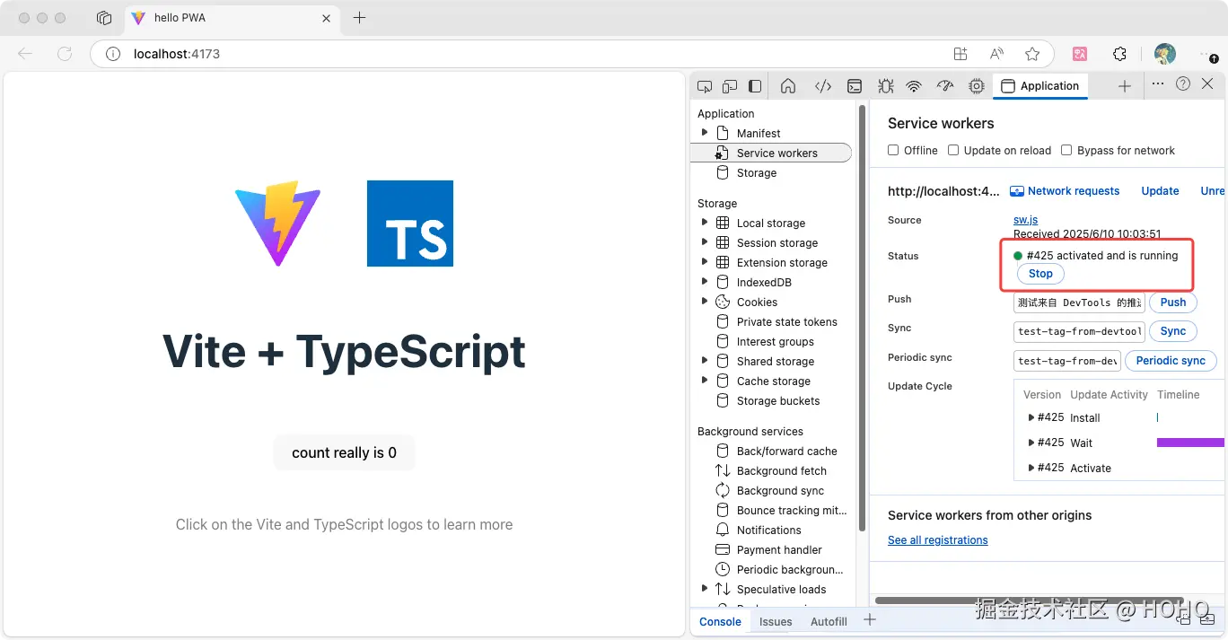
Task: Open a new browser tab
Action: (359, 18)
